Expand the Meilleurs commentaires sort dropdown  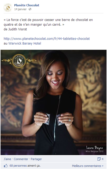[x=88, y=166]
